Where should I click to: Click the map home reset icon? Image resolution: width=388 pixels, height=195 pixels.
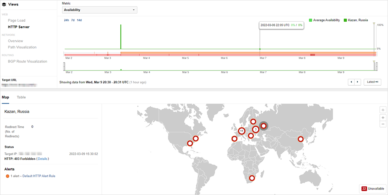coord(383,110)
